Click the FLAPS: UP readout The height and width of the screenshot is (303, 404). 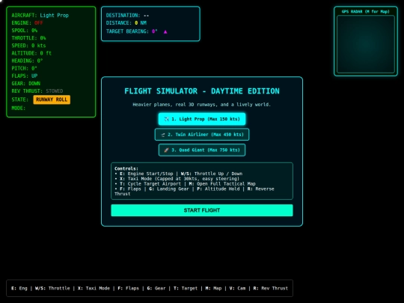tap(25, 76)
